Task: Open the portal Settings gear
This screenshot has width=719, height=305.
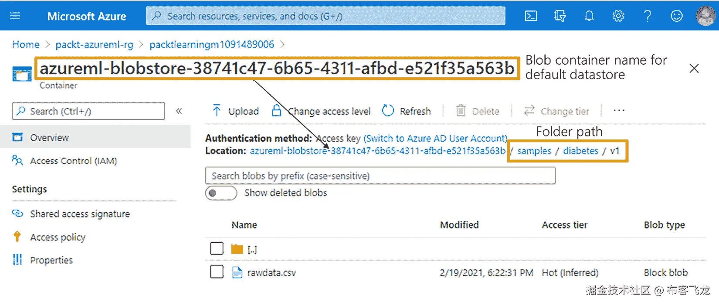Action: (618, 16)
